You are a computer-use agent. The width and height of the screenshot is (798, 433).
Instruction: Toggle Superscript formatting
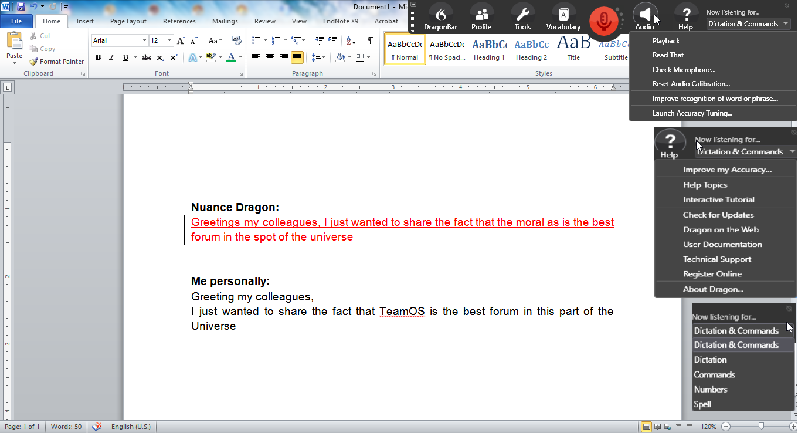pos(174,57)
